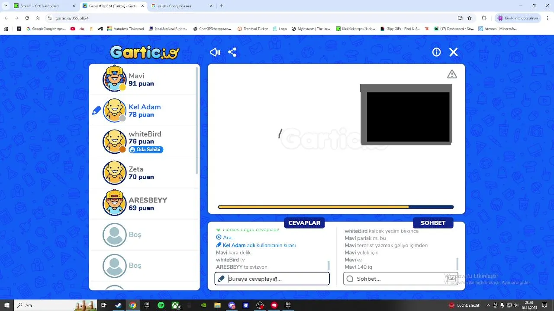Report the drawing with the warning triangle
The height and width of the screenshot is (311, 554).
452,74
